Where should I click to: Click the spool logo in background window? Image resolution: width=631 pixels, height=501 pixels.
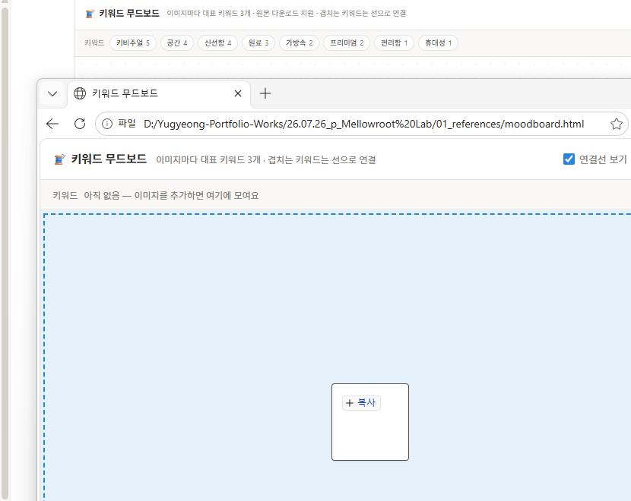pyautogui.click(x=90, y=14)
